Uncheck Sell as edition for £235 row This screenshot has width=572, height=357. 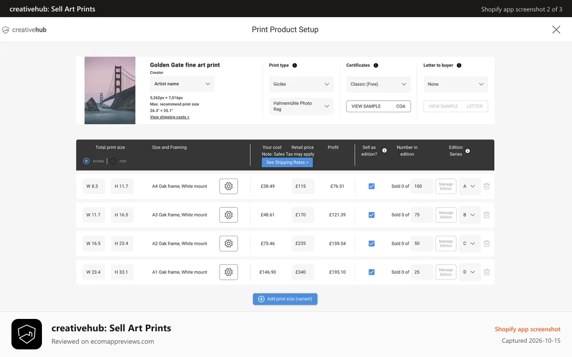coord(371,243)
